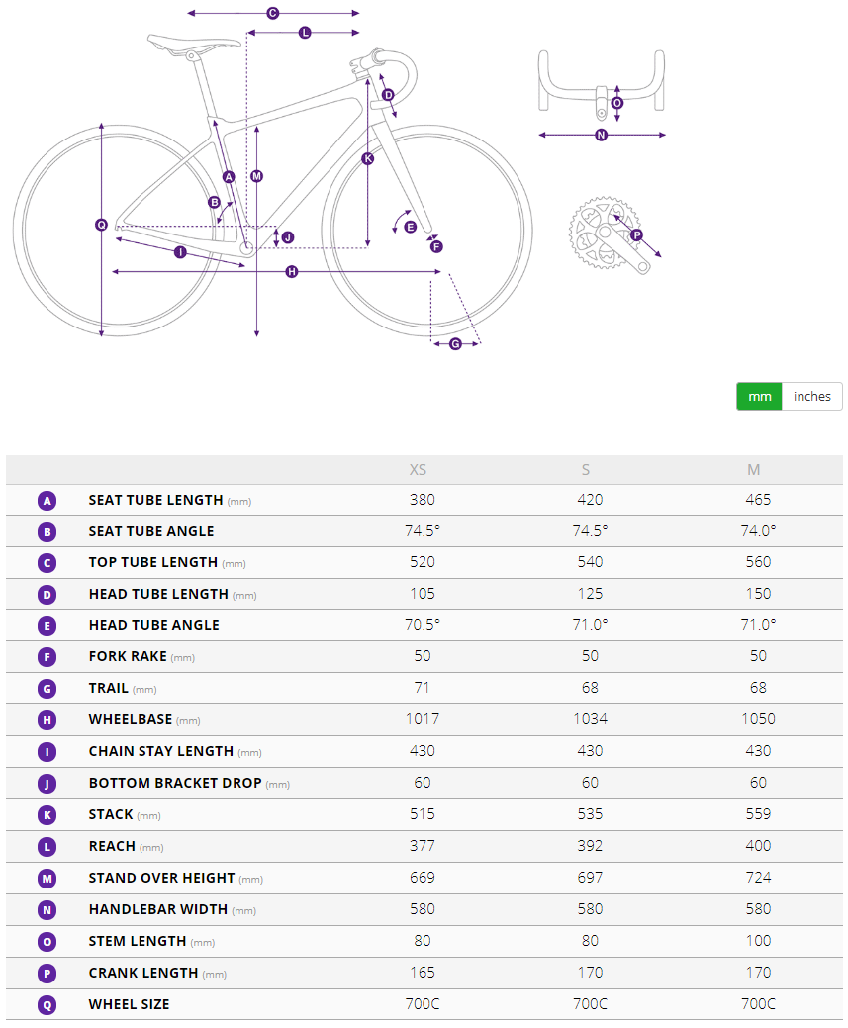The width and height of the screenshot is (848, 1028).
Task: Click the H wheelbase marker on bike diagram
Action: 292,271
